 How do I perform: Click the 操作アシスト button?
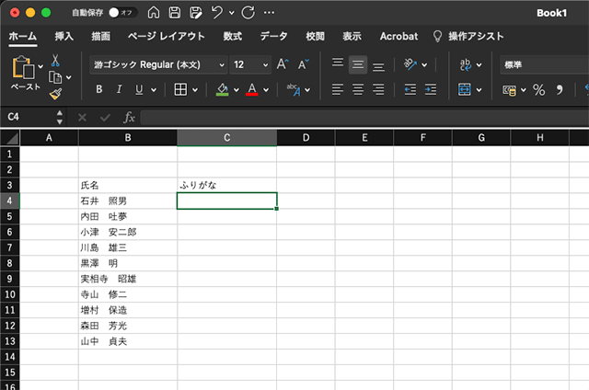[x=468, y=37]
